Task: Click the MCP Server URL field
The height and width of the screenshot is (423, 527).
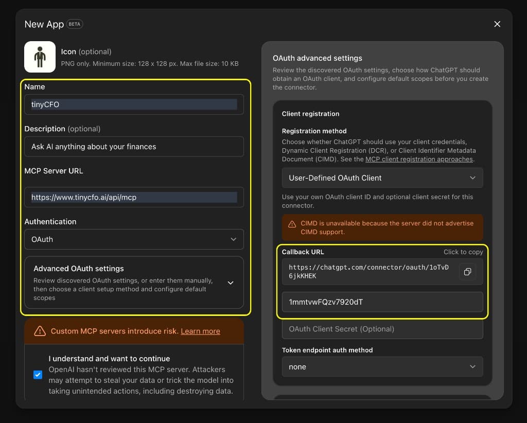Action: [x=134, y=197]
